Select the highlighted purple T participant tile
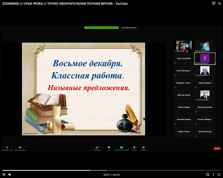 click(205, 58)
